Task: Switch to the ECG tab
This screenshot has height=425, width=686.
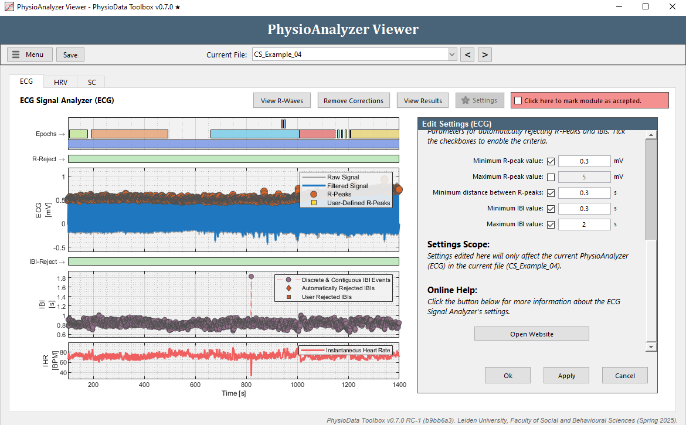Action: click(26, 81)
